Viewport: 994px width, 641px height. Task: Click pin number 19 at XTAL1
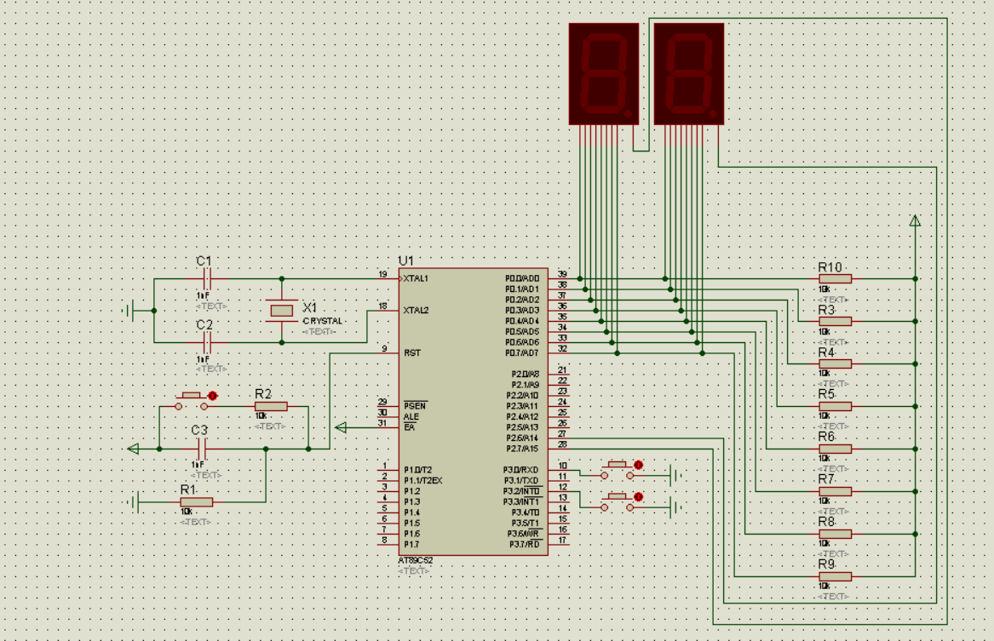pyautogui.click(x=383, y=274)
